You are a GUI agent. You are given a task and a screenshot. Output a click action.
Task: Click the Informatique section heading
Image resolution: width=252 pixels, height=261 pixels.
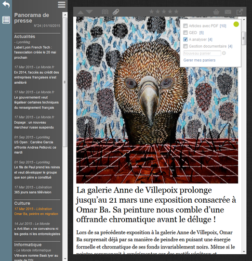click(28, 245)
